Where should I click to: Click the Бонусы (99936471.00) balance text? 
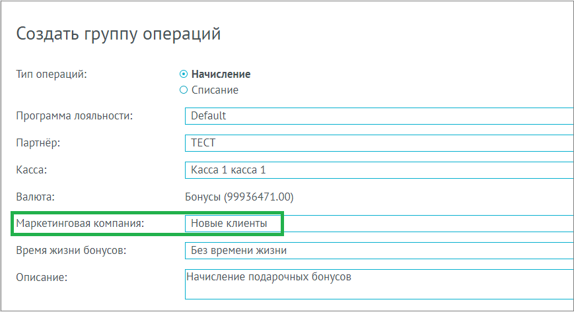[x=239, y=197]
